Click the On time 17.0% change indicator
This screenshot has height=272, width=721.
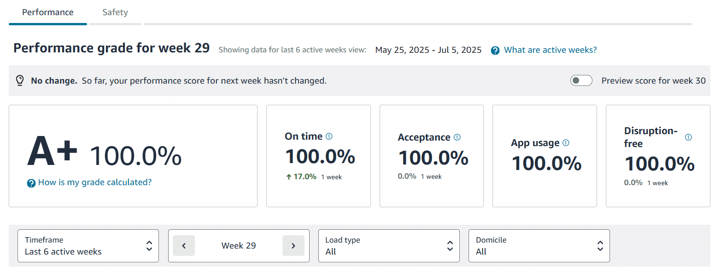[x=301, y=177]
